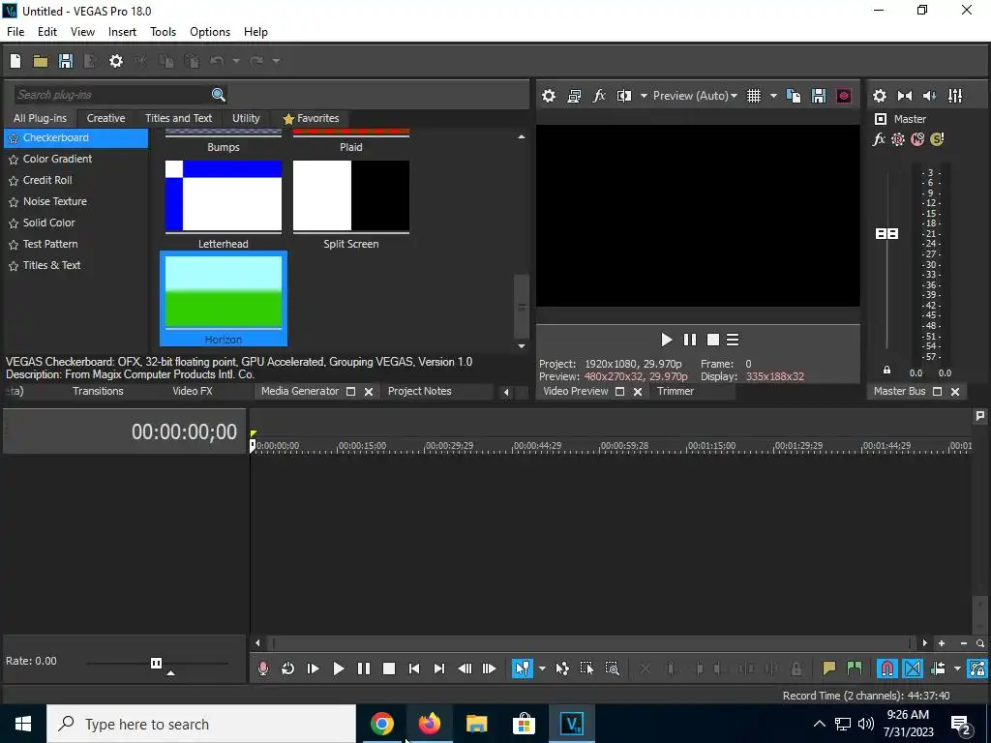The height and width of the screenshot is (743, 991).
Task: Click the Record microphone button
Action: tap(263, 669)
